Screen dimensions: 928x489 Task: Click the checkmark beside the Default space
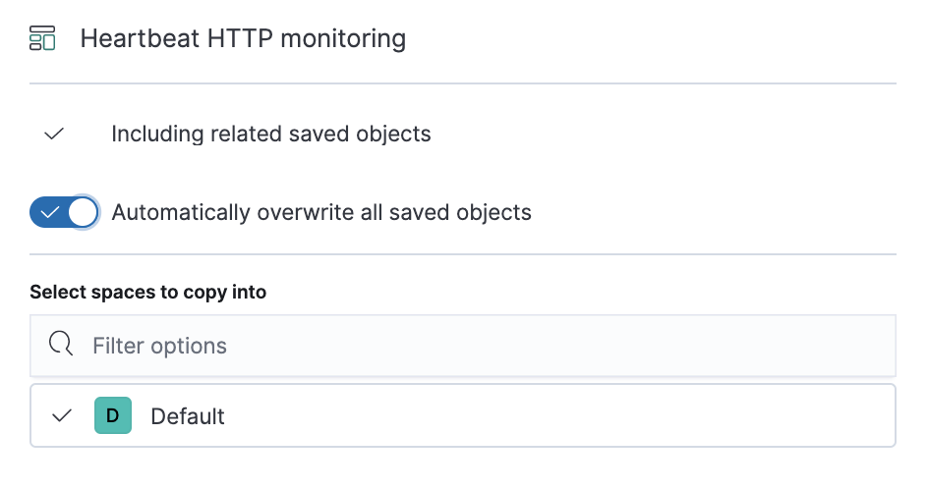tap(62, 415)
